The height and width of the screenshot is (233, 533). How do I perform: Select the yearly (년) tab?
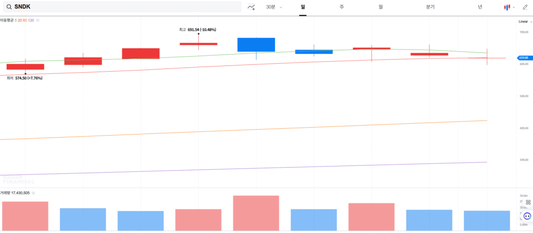point(480,7)
